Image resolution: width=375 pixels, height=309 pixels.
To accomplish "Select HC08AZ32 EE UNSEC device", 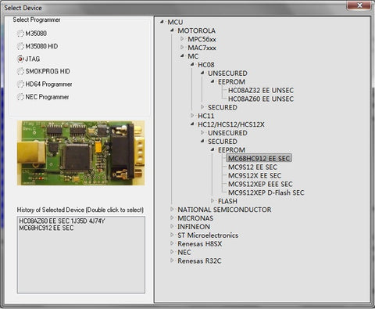I will coord(261,91).
